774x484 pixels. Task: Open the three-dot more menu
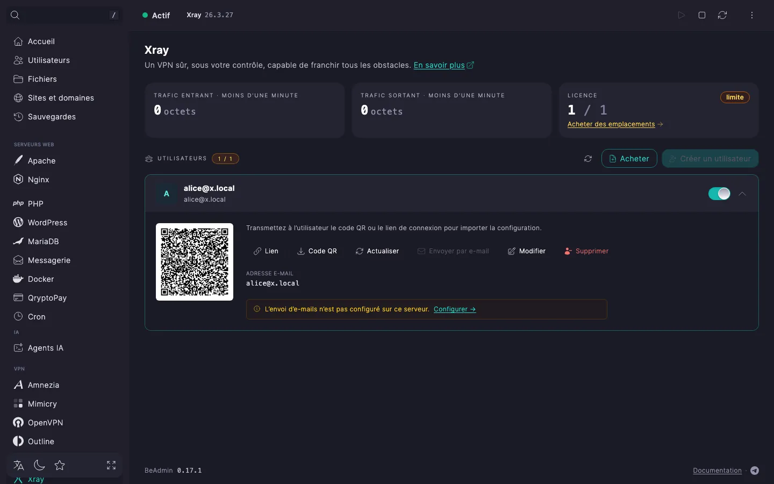coord(752,15)
